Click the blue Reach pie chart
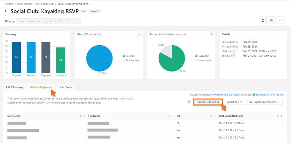 point(100,58)
